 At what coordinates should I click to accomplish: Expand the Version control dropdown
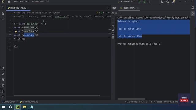pos(40,2)
